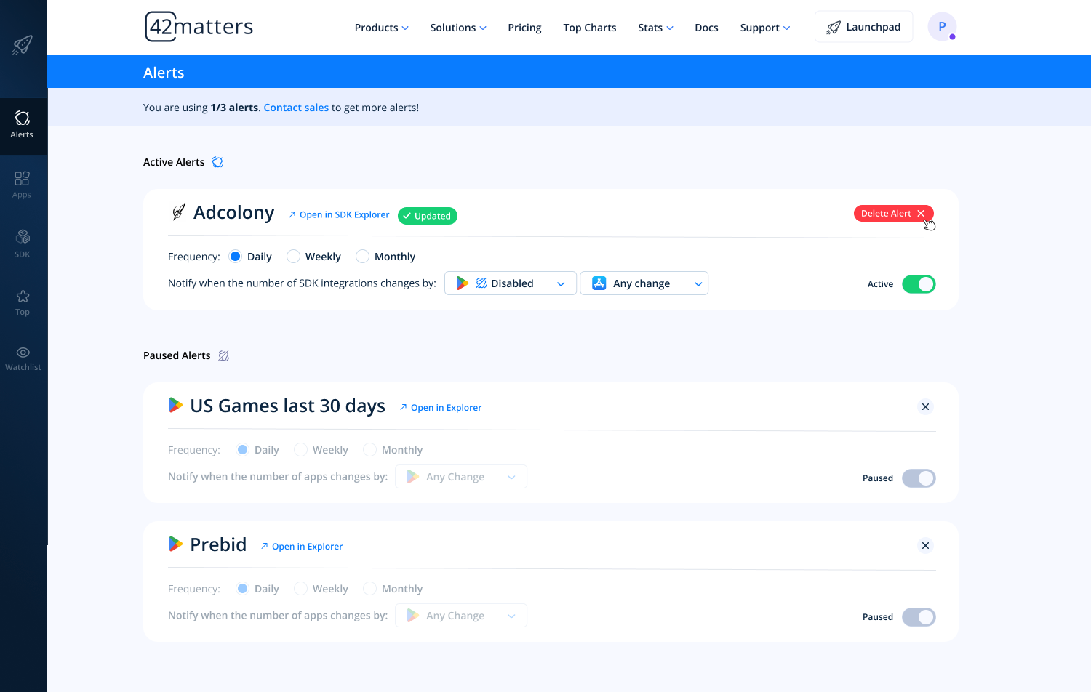This screenshot has width=1091, height=692.
Task: Open the Top sidebar section
Action: tap(22, 302)
